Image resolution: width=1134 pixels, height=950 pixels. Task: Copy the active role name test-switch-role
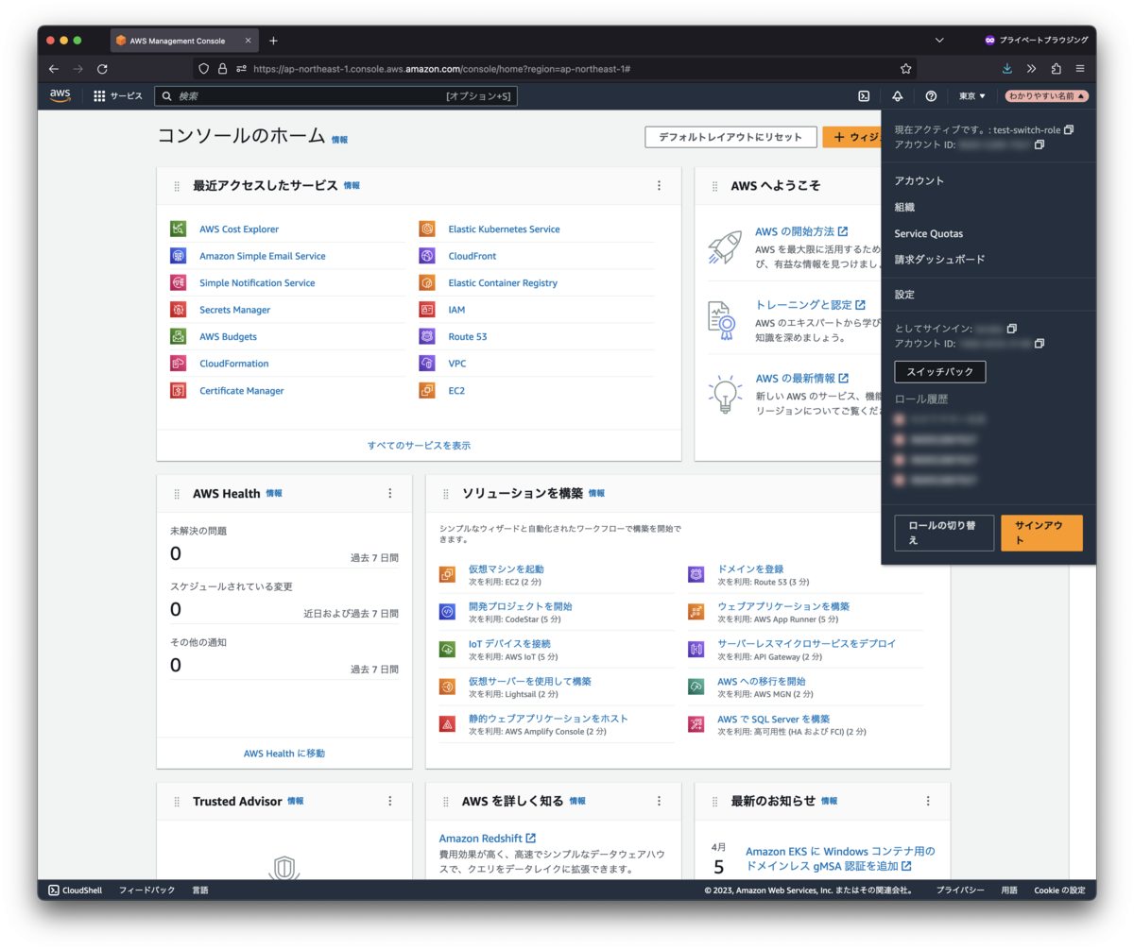1069,129
